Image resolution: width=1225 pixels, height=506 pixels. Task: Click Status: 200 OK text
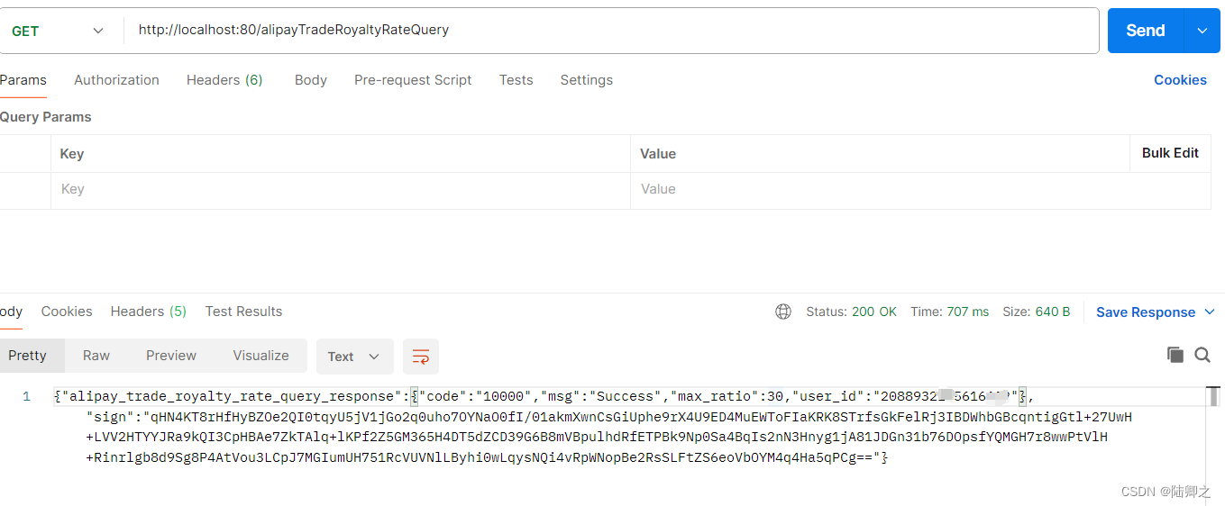[x=851, y=312]
